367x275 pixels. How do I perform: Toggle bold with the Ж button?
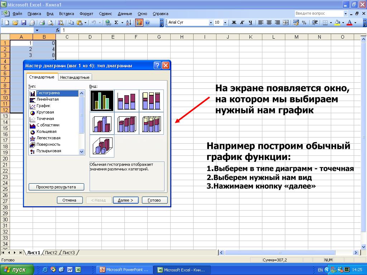pos(234,23)
